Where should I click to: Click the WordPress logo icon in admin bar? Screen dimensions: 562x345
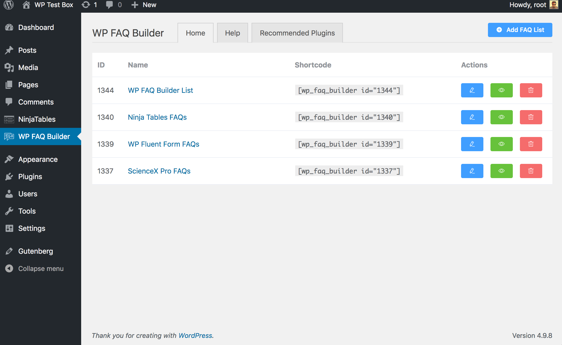tap(9, 5)
